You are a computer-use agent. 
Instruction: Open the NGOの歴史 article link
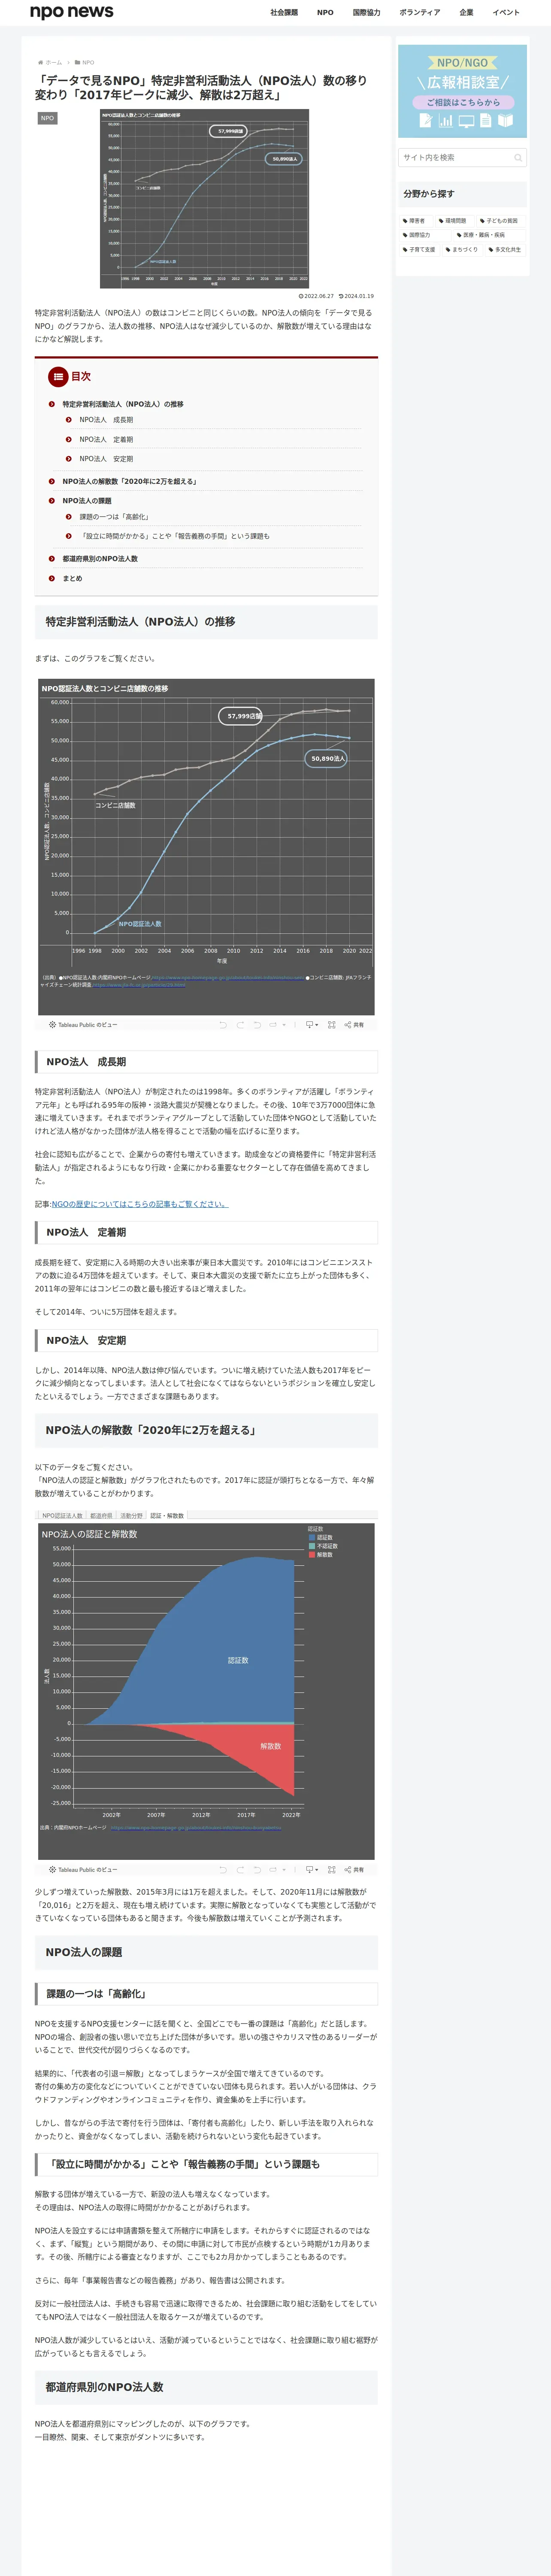coord(139,1204)
